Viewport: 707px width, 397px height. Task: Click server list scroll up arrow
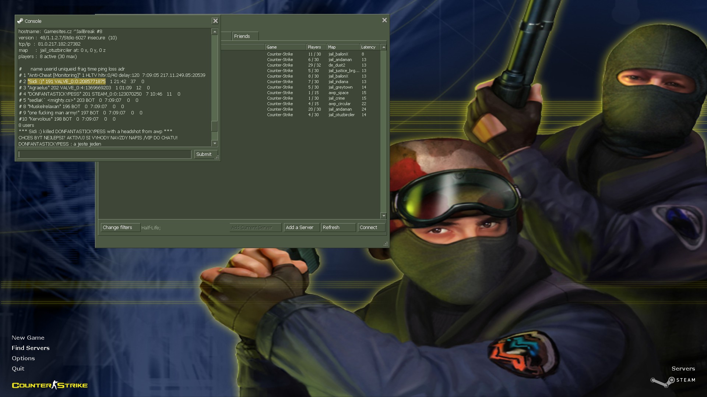pyautogui.click(x=383, y=47)
